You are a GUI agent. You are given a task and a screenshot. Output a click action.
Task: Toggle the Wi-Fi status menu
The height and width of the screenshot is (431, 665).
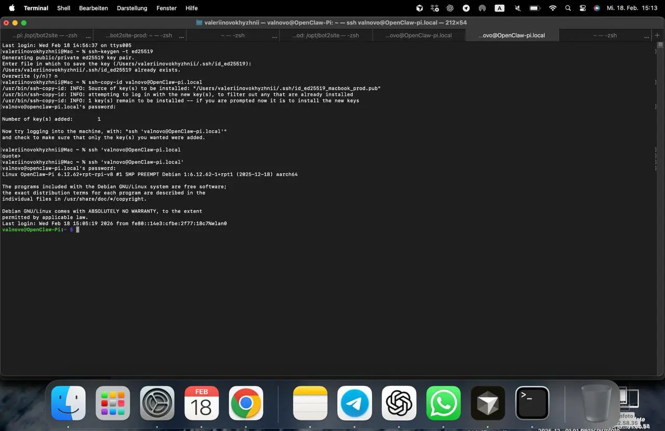[x=553, y=8]
